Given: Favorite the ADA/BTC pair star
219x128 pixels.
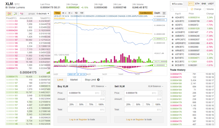Looking at the screenshot, I should pos(173,17).
